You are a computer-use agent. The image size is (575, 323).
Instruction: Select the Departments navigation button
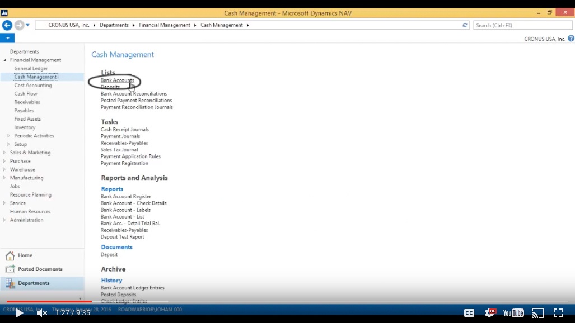[x=42, y=283]
